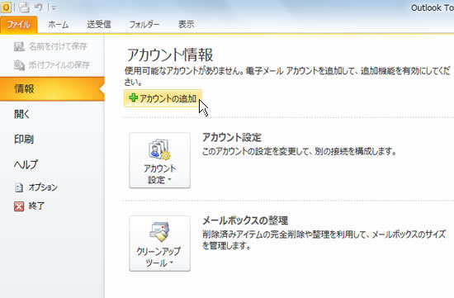Select 情報 in the backstage menu

coord(52,89)
